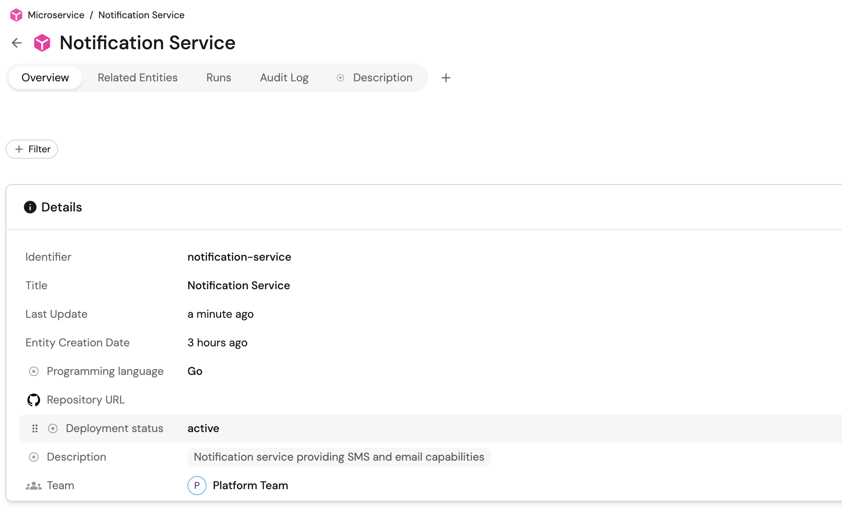842x511 pixels.
Task: Click the pink cube beside Notification Service title
Action: pyautogui.click(x=42, y=43)
